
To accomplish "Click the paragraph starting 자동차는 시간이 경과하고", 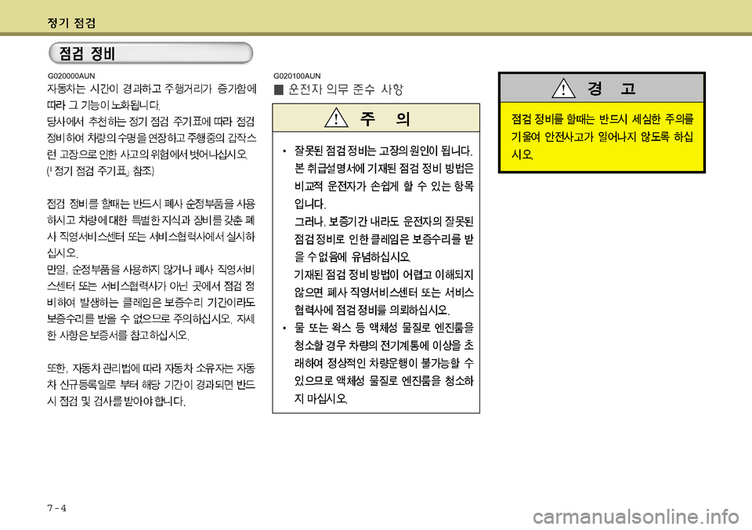I will (151, 96).
